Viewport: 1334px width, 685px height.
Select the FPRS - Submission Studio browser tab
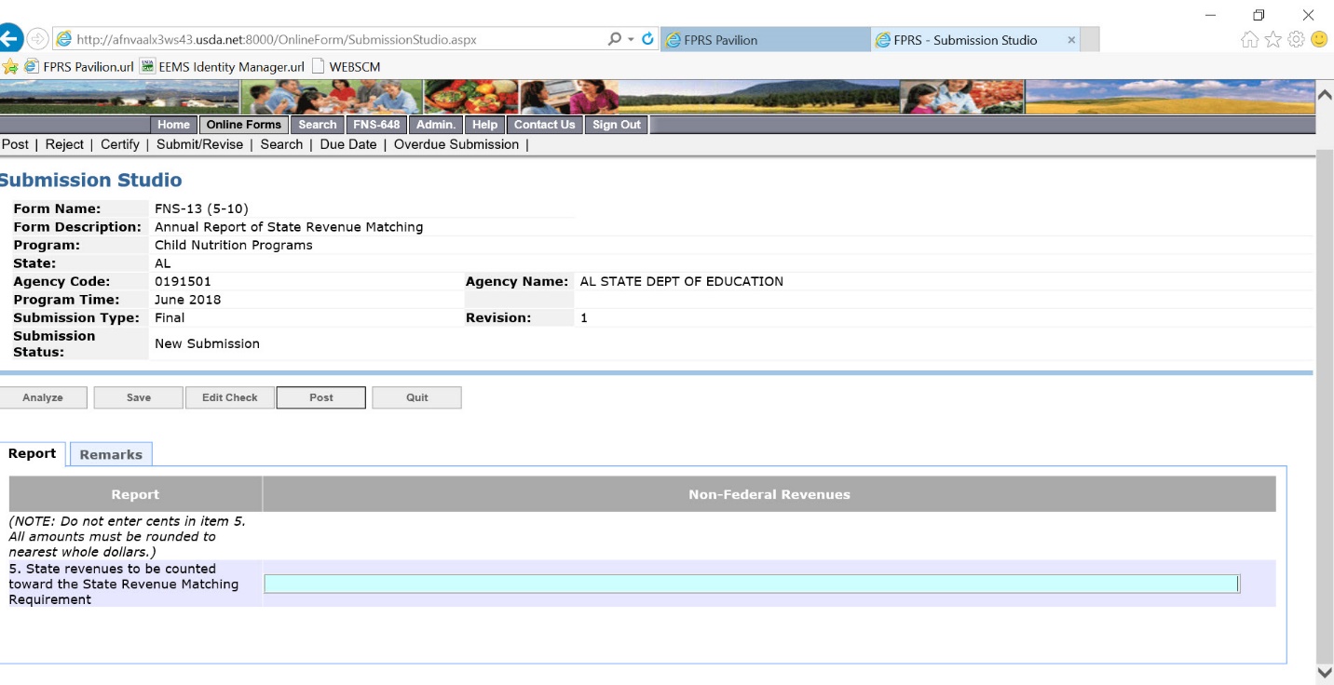coord(975,40)
